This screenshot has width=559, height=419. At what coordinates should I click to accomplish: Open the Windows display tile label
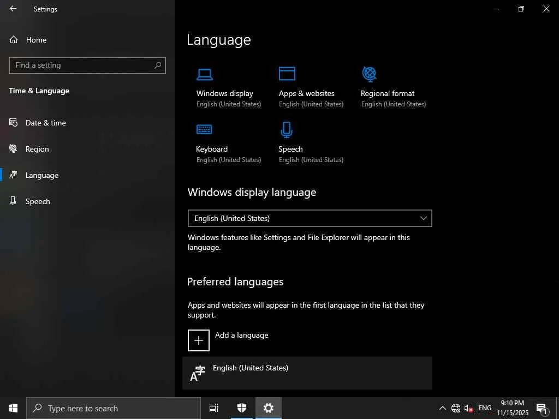pos(224,93)
